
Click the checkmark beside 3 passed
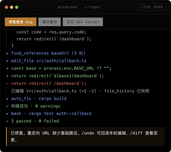click(x=7, y=121)
